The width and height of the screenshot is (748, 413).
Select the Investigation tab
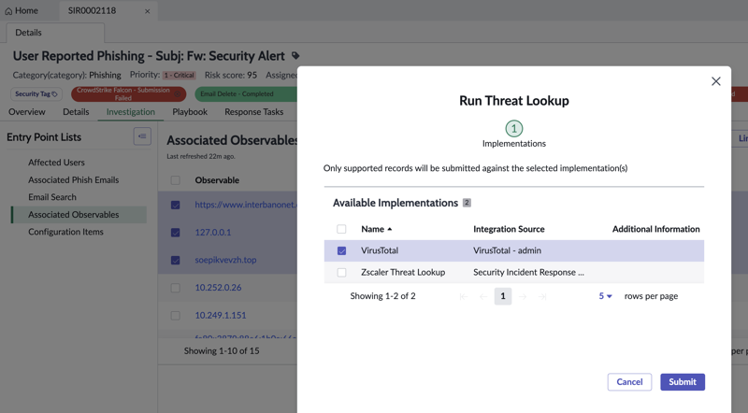(x=131, y=111)
